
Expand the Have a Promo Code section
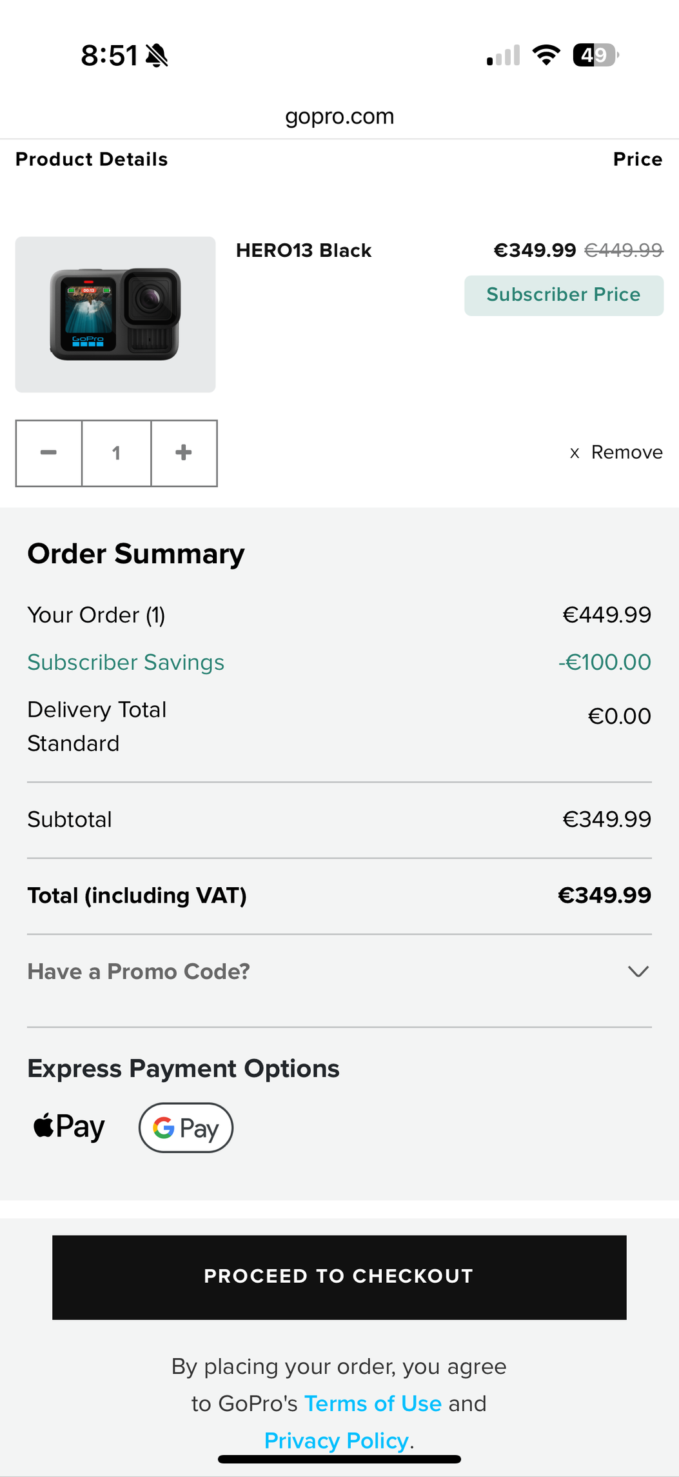(339, 972)
